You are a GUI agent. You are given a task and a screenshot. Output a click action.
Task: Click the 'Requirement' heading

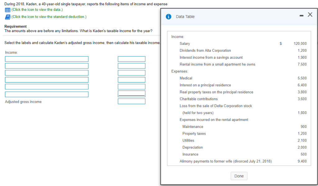(x=16, y=27)
